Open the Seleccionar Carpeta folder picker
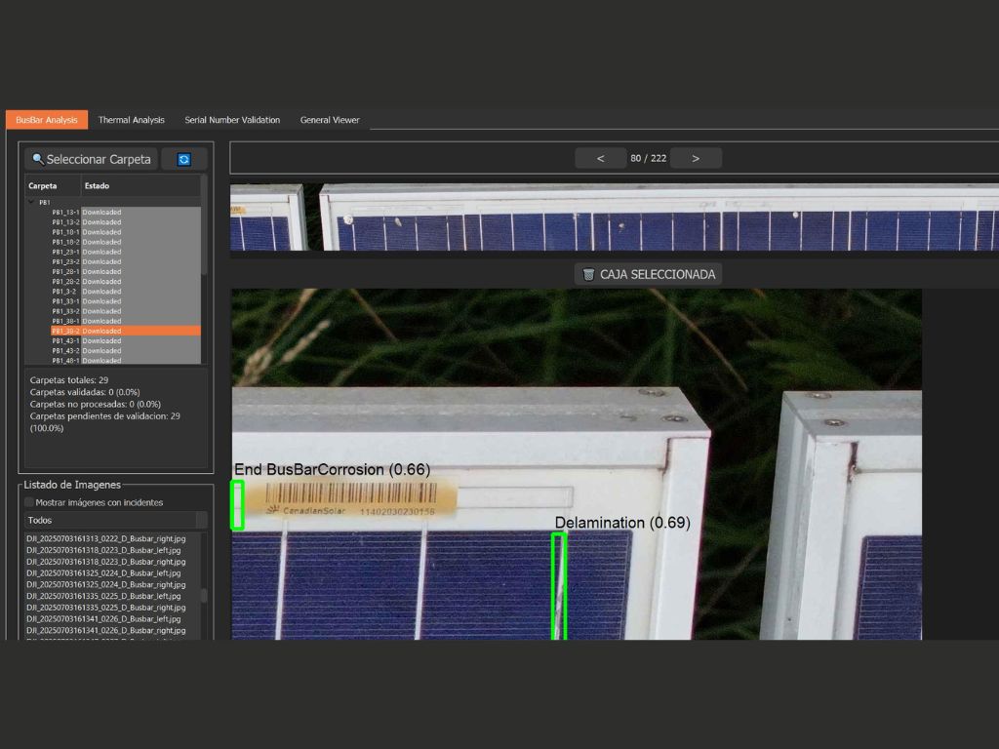The height and width of the screenshot is (749, 999). (92, 159)
